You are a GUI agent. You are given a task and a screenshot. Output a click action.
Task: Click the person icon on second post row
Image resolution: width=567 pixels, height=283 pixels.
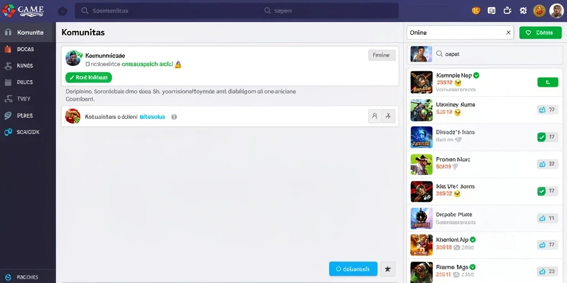pos(375,116)
